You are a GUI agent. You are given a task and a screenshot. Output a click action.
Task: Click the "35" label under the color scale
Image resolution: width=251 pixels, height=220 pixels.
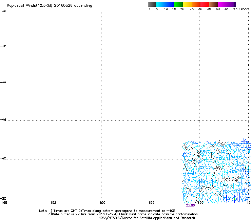[x=209, y=9]
